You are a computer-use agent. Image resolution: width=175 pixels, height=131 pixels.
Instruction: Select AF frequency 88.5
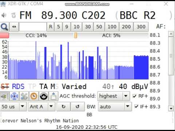155,59
